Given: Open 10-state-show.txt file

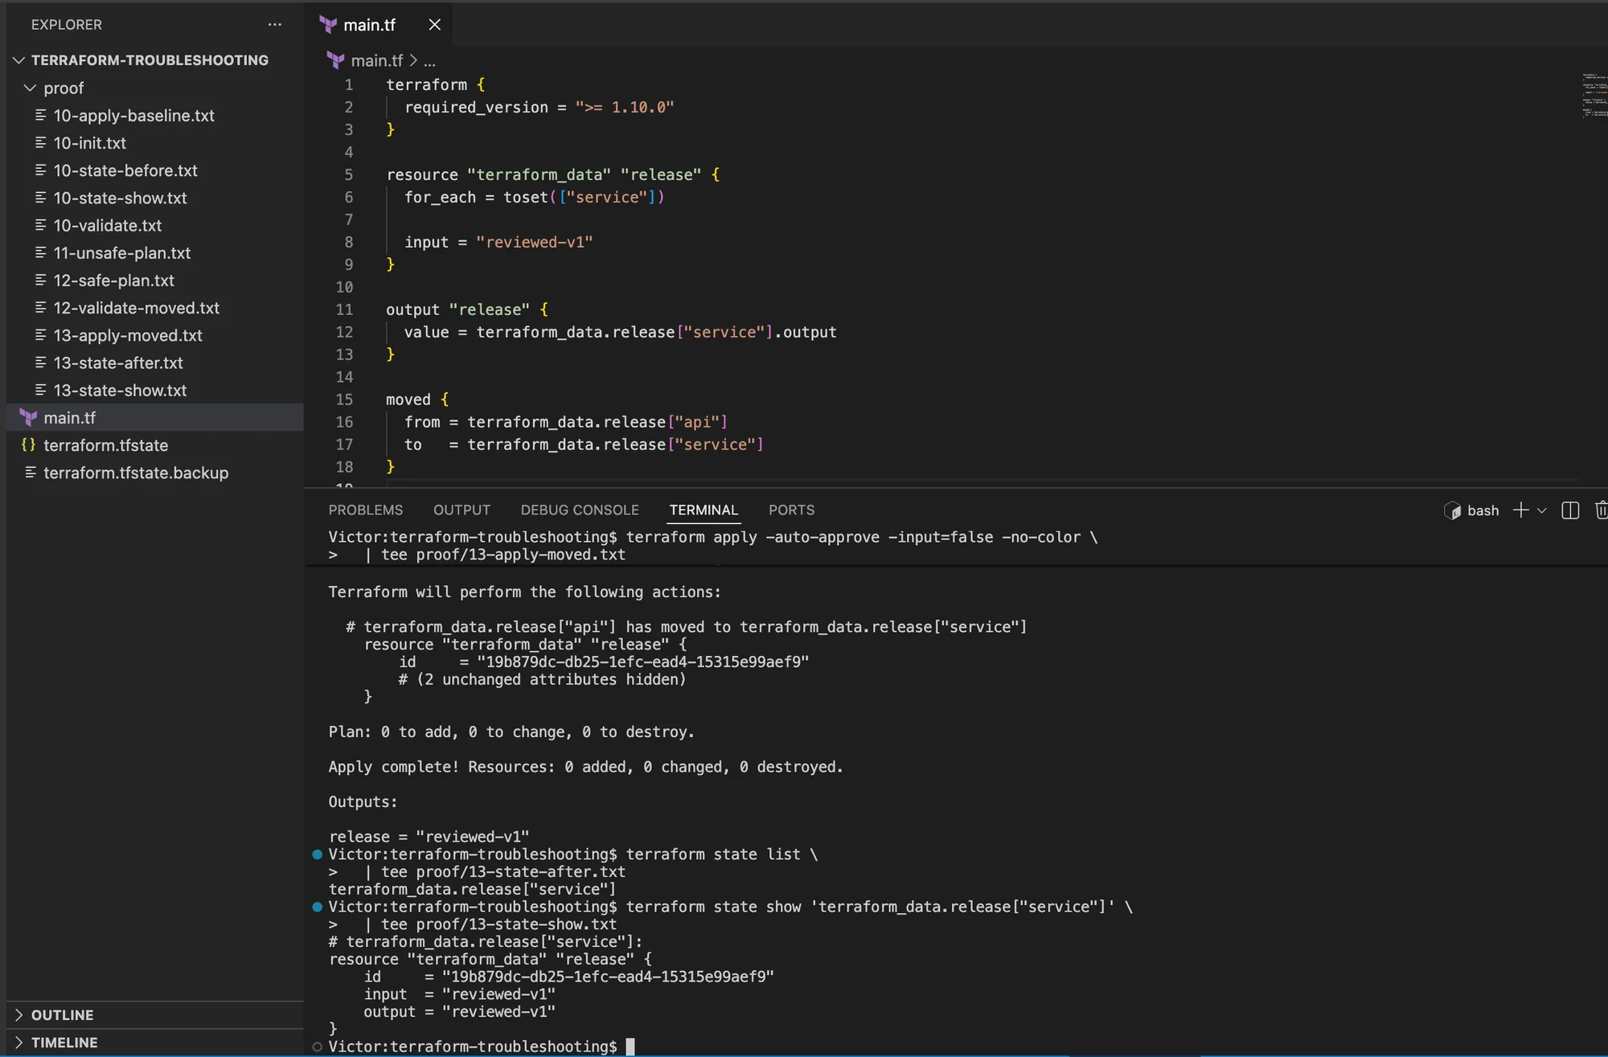Looking at the screenshot, I should (120, 198).
